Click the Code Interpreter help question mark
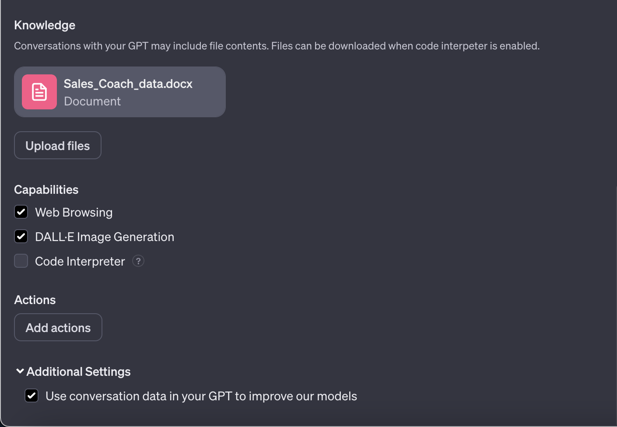Screen dimensions: 617x427 [138, 261]
